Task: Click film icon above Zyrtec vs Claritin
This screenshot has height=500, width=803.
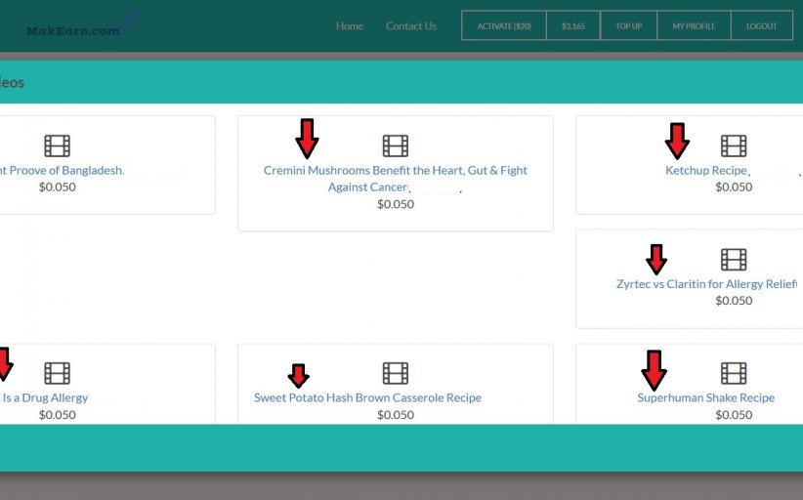Action: pos(734,260)
